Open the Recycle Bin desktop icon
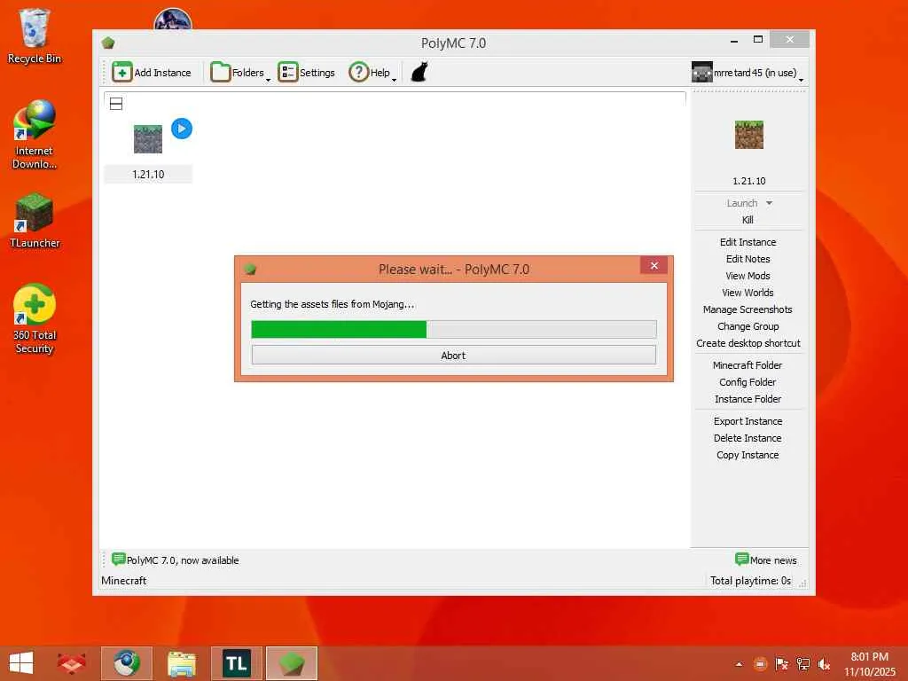 tap(35, 35)
